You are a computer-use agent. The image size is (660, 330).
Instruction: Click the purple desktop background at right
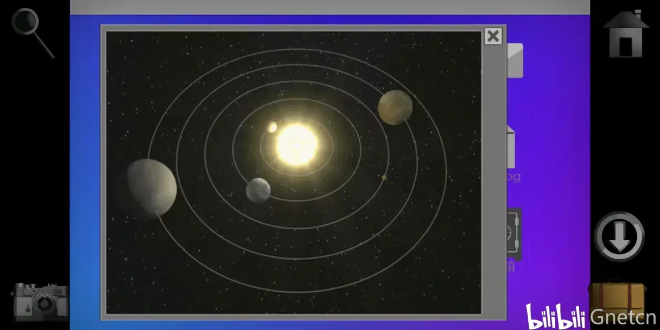(x=559, y=138)
